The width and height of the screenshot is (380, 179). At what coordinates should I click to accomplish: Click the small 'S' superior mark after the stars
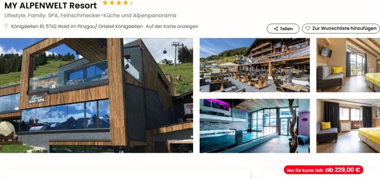pyautogui.click(x=131, y=4)
